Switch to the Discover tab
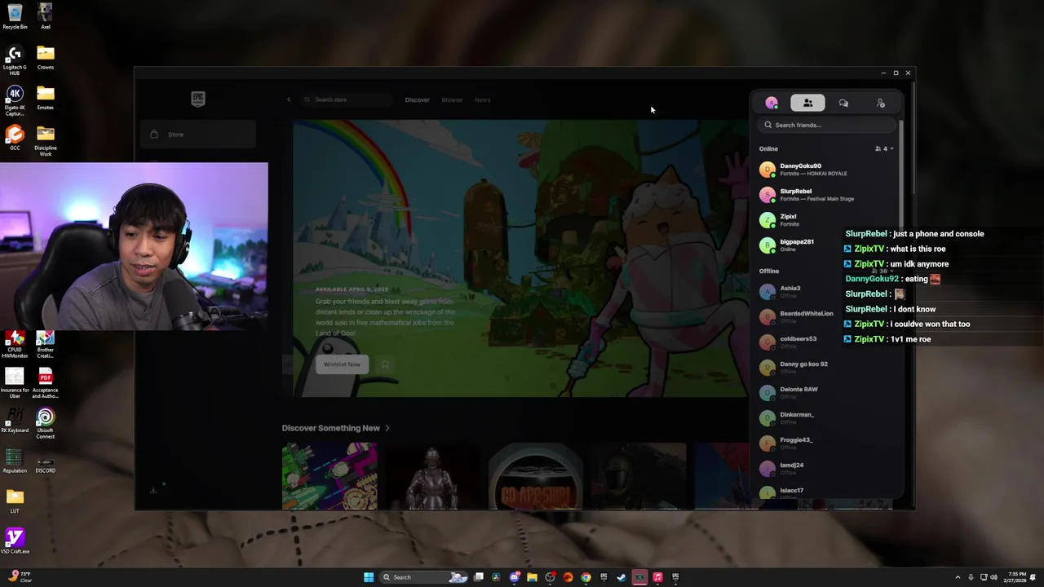 coord(417,99)
